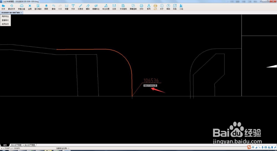Open the 比例 scale tool
This screenshot has width=277, height=151.
tap(114, 7)
